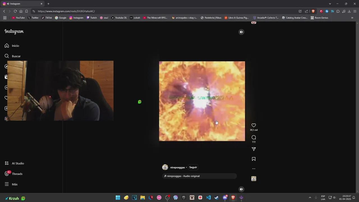
Task: Open Threads from sidebar
Action: click(17, 174)
